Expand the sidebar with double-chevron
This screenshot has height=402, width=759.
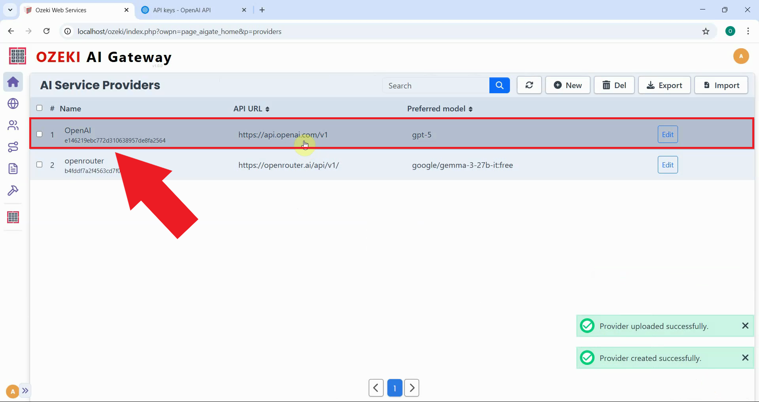click(25, 391)
